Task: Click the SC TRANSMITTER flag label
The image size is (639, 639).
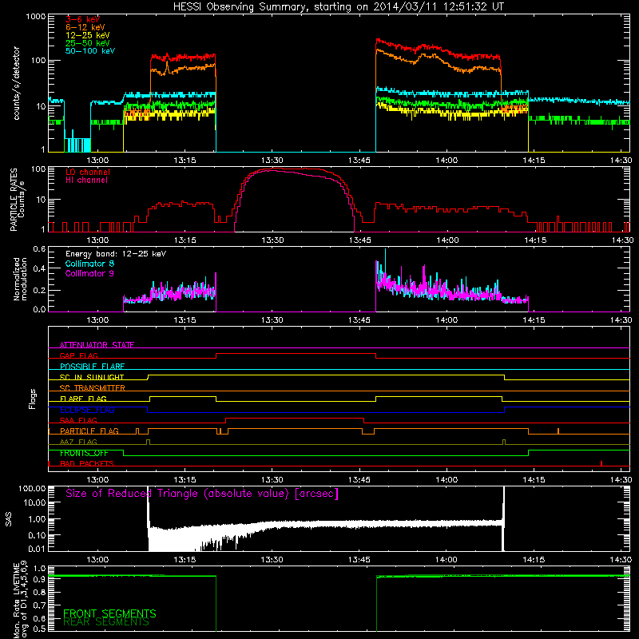Action: pos(92,388)
